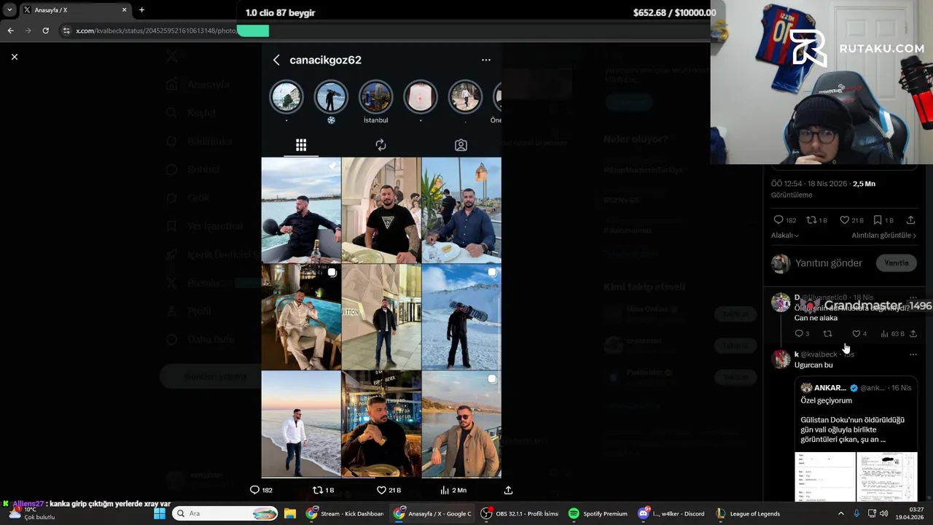Open the weather widget showing 10°C
The width and height of the screenshot is (933, 525).
pyautogui.click(x=31, y=513)
